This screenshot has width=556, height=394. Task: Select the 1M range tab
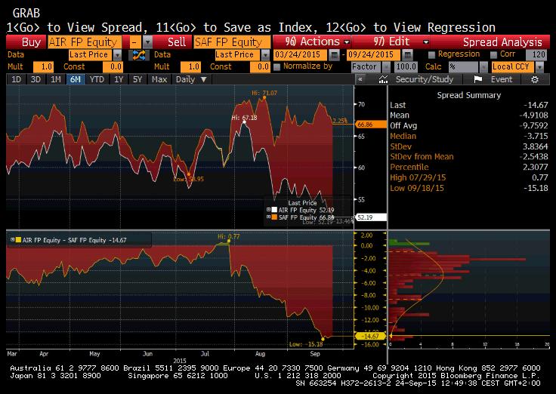pos(56,79)
